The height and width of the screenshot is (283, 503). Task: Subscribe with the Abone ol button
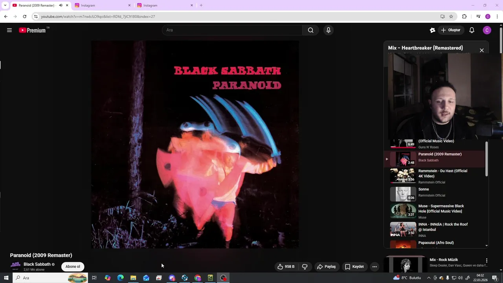73,266
